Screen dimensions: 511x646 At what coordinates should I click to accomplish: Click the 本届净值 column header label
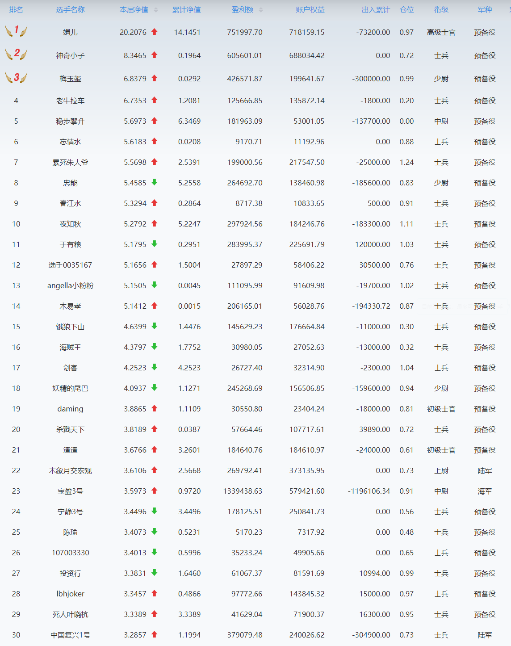[134, 10]
